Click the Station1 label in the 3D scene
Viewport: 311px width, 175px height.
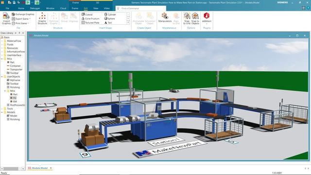pos(166,141)
